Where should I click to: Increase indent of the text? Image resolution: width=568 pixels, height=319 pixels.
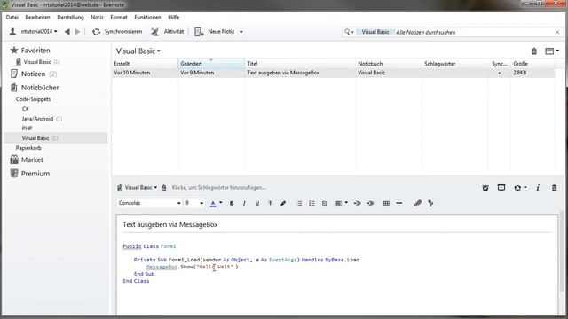357,203
